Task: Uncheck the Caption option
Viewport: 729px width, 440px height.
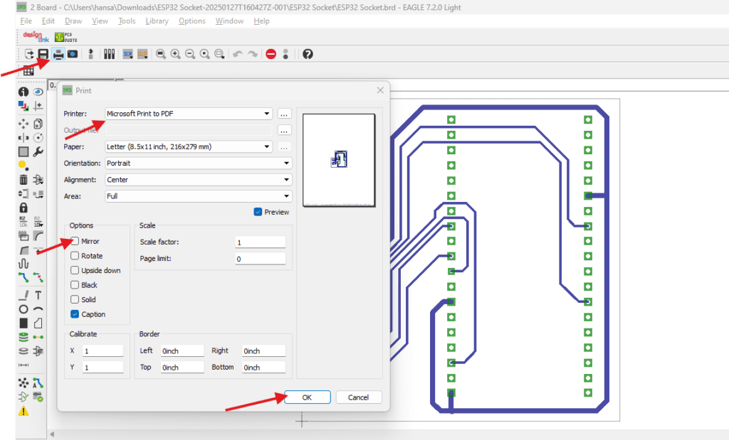Action: pos(75,314)
